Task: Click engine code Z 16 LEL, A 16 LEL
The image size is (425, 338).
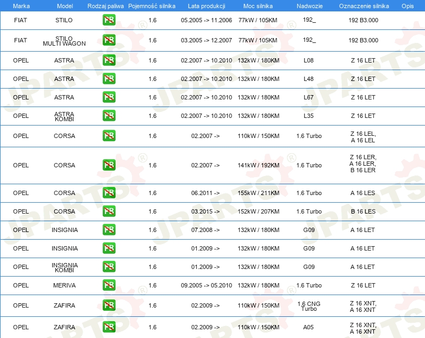Action: (363, 137)
